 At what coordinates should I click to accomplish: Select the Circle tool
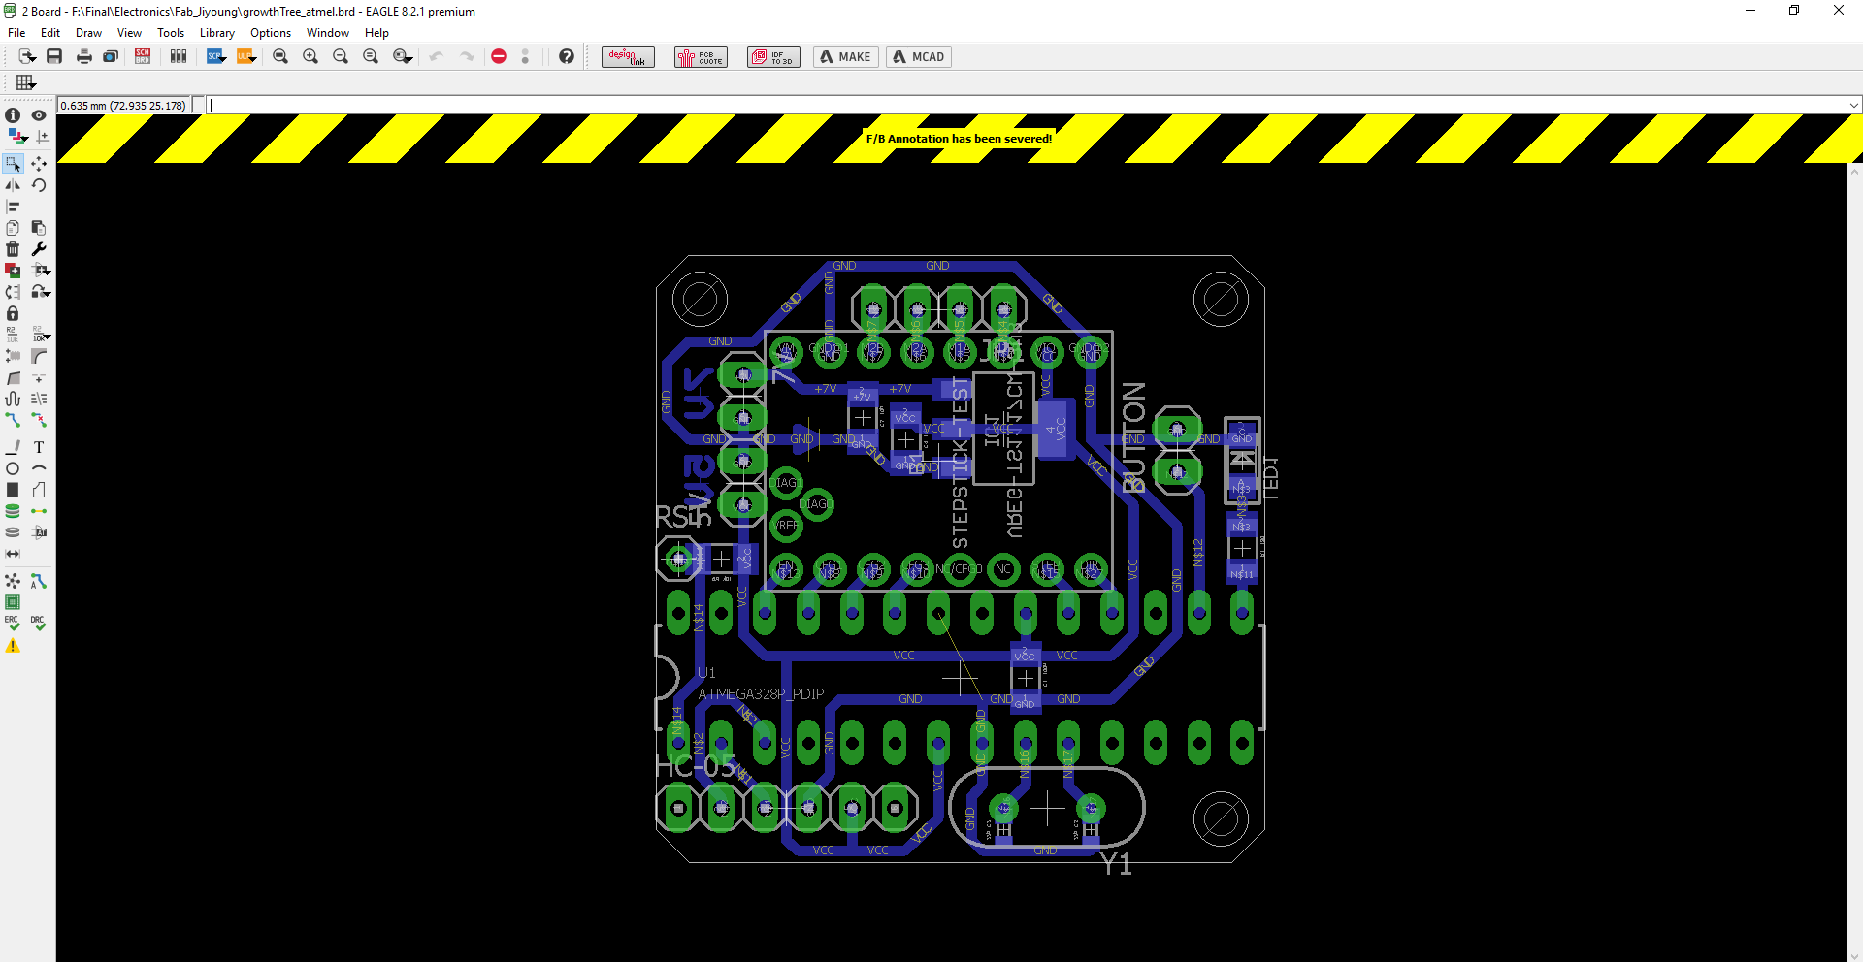click(x=13, y=468)
